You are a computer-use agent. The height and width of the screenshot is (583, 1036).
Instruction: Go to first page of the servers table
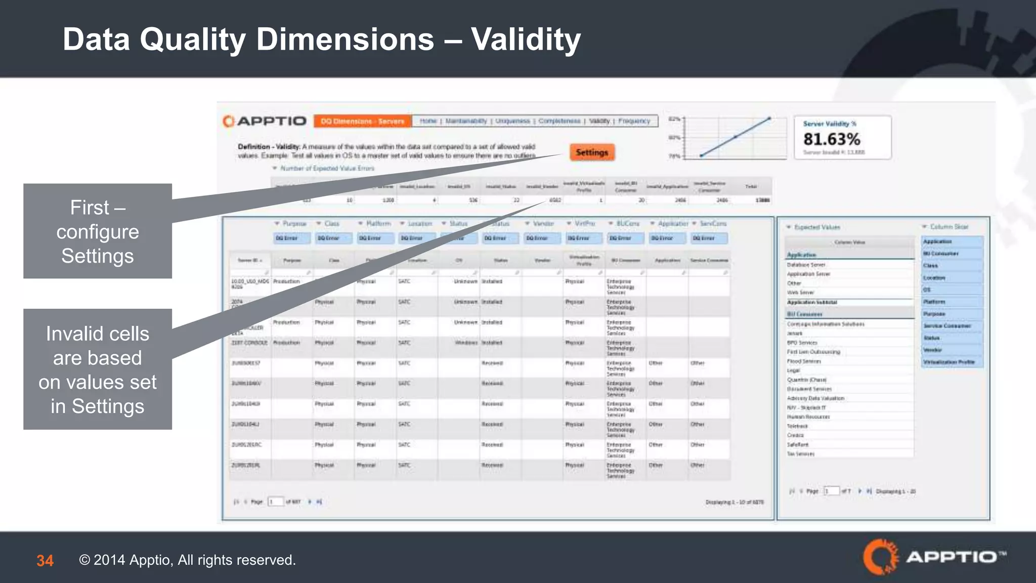tap(236, 502)
